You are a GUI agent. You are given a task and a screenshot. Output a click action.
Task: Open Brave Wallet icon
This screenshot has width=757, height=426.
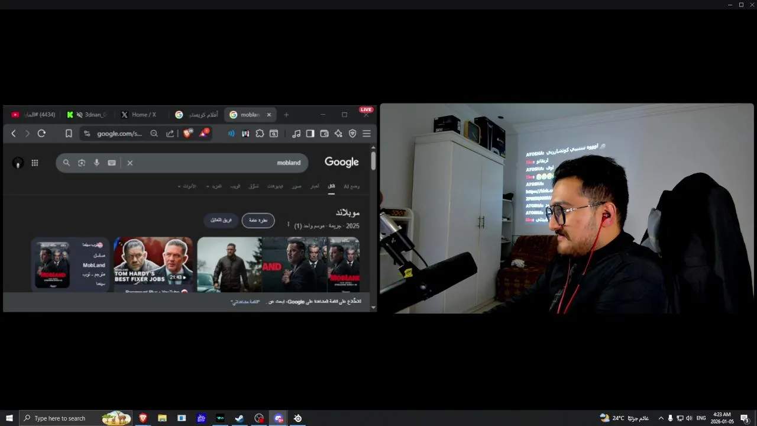coord(324,134)
